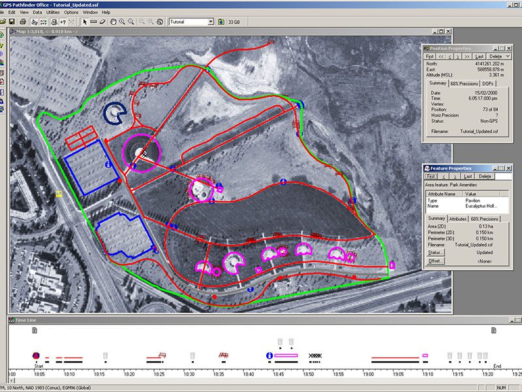
Task: Click the Zoom Extents globe icon
Action: (159, 22)
